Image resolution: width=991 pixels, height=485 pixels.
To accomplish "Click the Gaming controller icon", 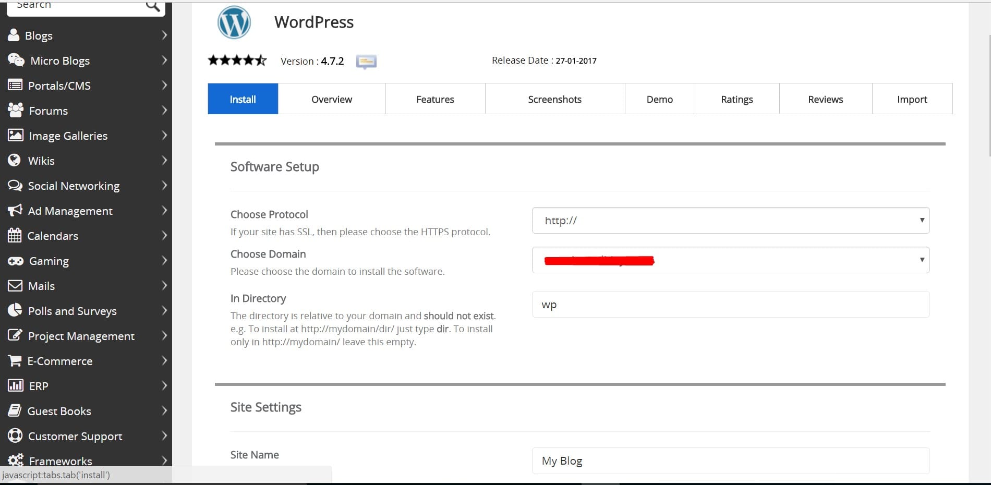I will pos(16,261).
